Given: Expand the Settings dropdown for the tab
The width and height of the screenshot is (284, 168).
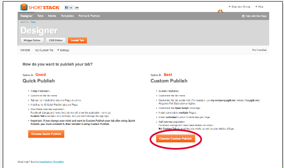Looking at the screenshot, I should click(x=63, y=50).
